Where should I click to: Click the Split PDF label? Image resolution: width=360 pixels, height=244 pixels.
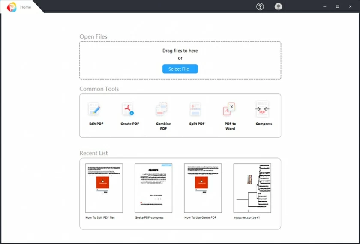pyautogui.click(x=197, y=124)
